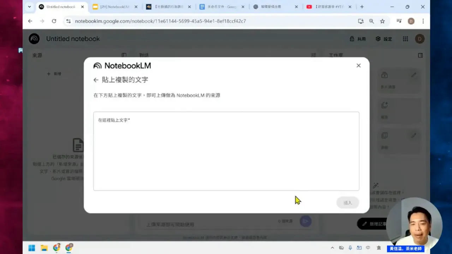This screenshot has height=254, width=452.
Task: Go forward in the browser
Action: point(42,21)
